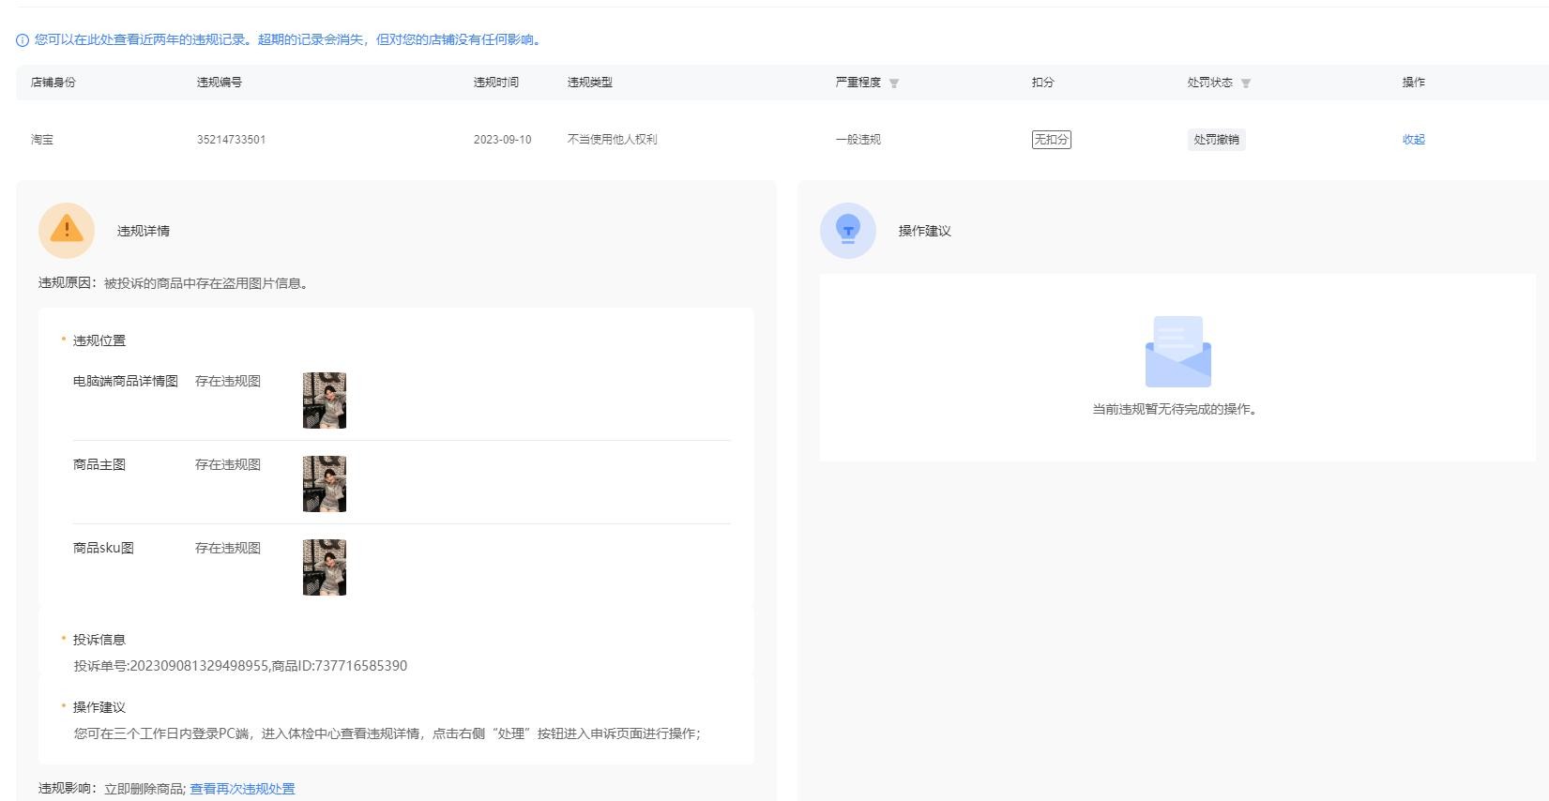Image resolution: width=1549 pixels, height=801 pixels.
Task: Click the 违规时间 column header
Action: tap(496, 83)
